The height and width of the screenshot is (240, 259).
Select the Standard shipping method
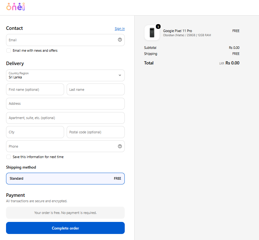65,178
